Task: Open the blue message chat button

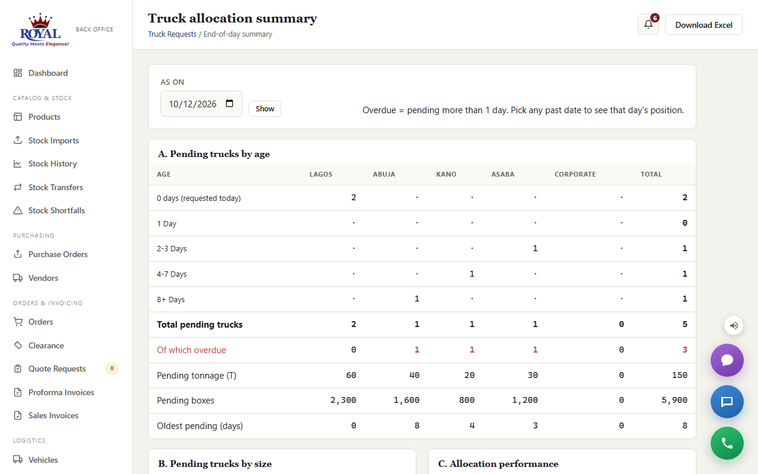Action: 727,402
